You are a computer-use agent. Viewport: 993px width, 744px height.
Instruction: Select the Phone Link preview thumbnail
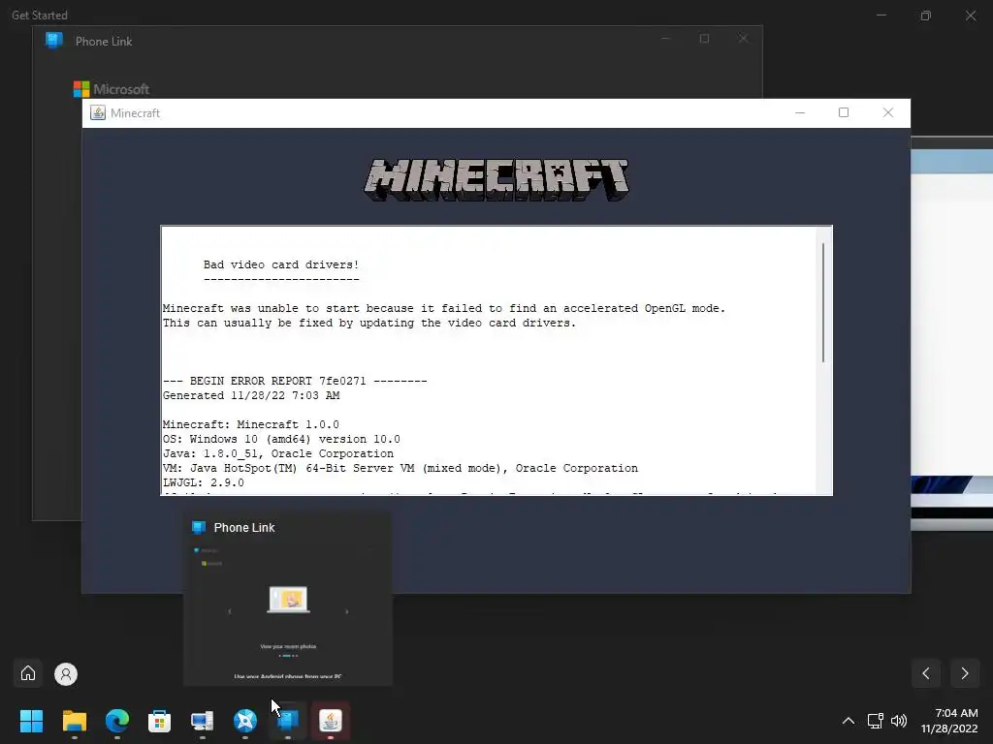(x=288, y=612)
